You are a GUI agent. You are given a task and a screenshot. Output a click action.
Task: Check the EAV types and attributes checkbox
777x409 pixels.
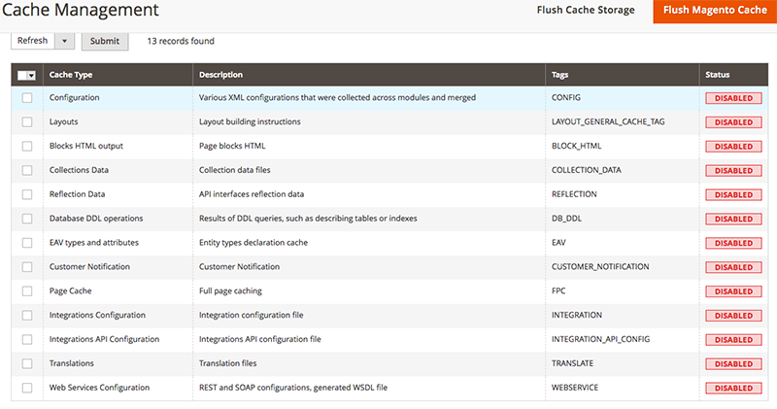27,243
